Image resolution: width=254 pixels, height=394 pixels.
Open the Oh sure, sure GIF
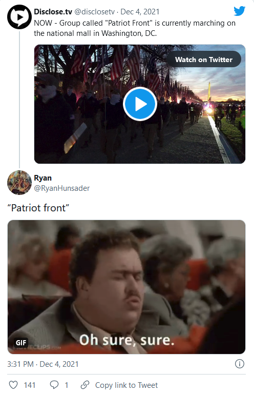[126, 287]
